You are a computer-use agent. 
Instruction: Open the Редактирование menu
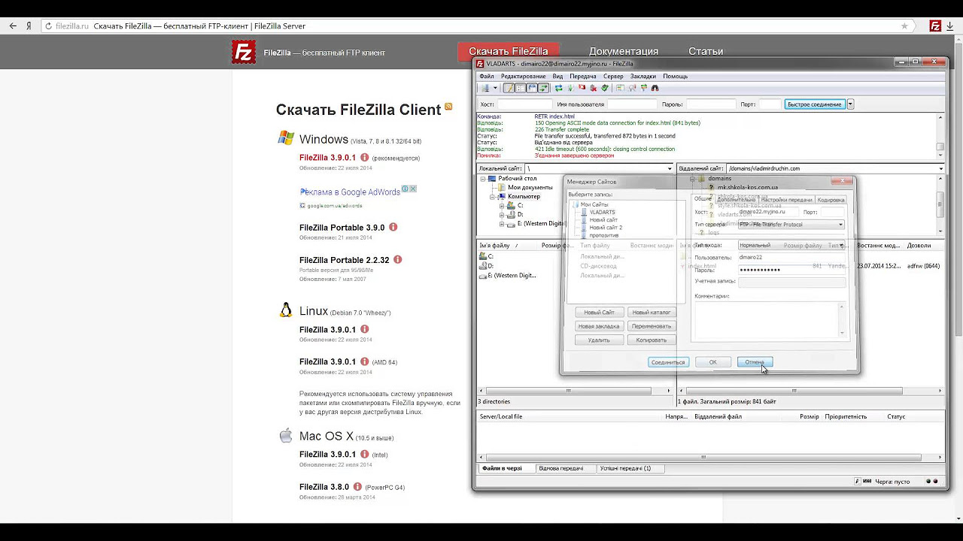tap(524, 76)
